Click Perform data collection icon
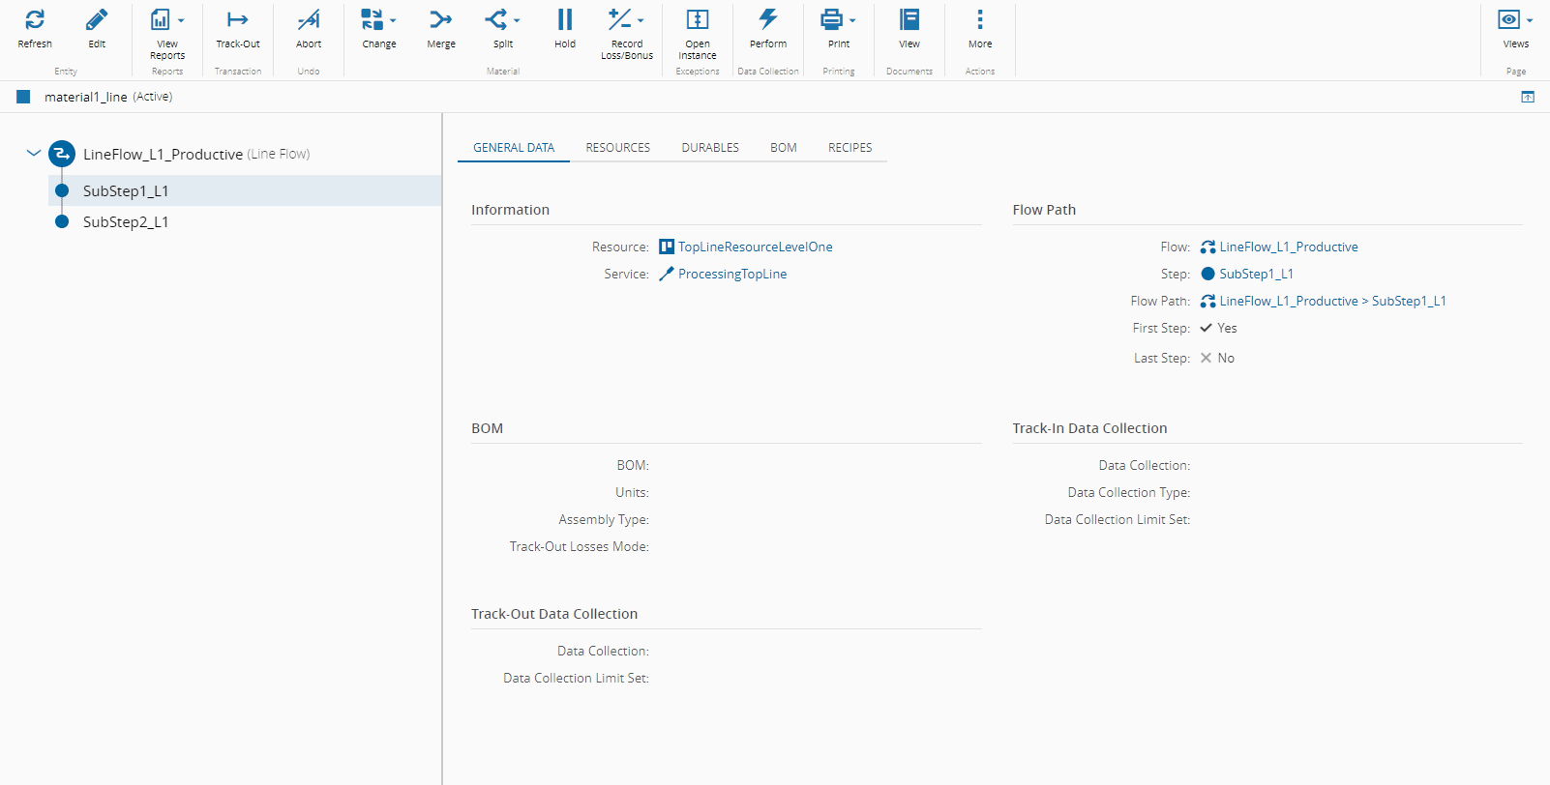Screen dimensions: 1550x785 pos(768,20)
